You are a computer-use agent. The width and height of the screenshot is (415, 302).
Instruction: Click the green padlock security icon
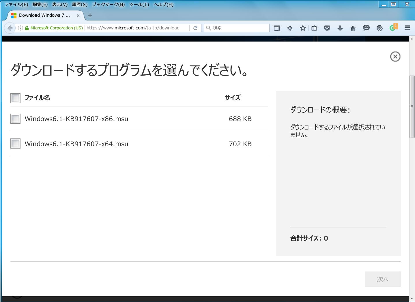(x=27, y=28)
